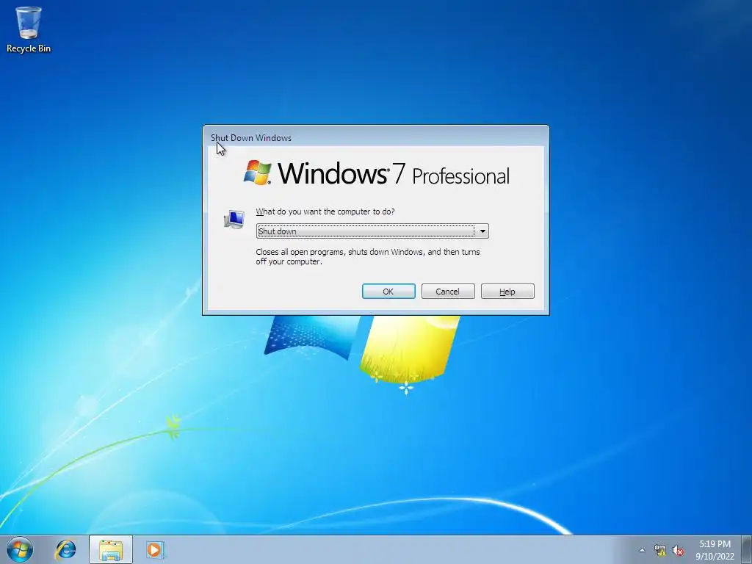Screen dimensions: 752x564
Task: Confirm shutdown with the OK button
Action: (x=388, y=291)
